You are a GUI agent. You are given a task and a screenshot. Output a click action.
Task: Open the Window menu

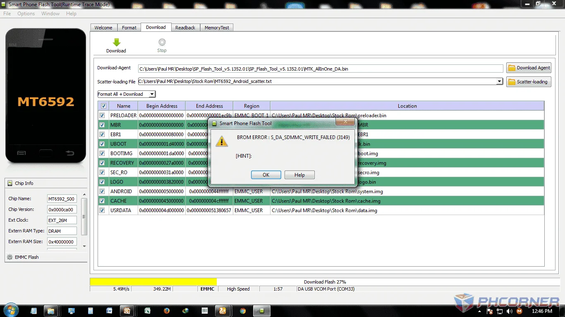(x=50, y=14)
